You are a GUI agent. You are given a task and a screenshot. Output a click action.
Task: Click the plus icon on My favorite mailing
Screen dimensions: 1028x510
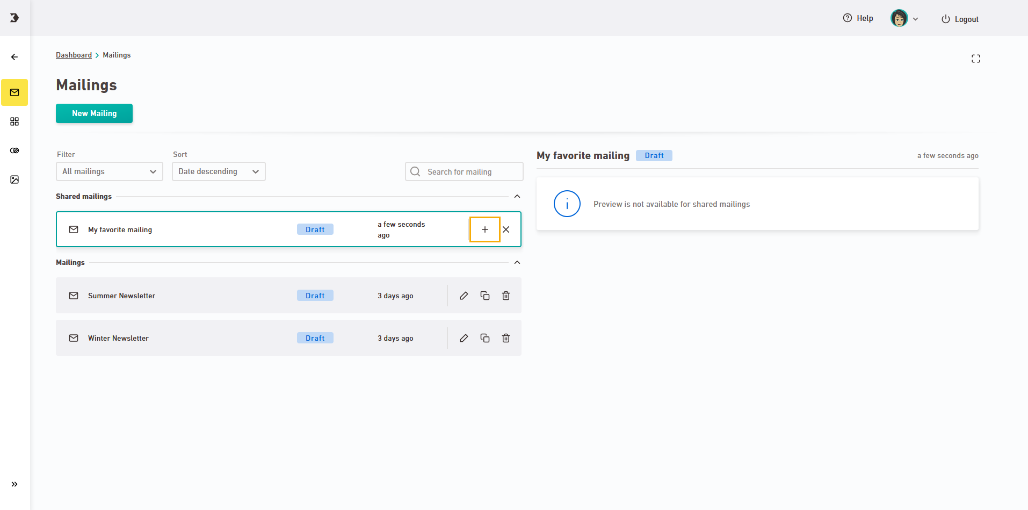tap(484, 229)
